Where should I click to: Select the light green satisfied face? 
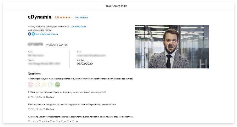[51, 85]
